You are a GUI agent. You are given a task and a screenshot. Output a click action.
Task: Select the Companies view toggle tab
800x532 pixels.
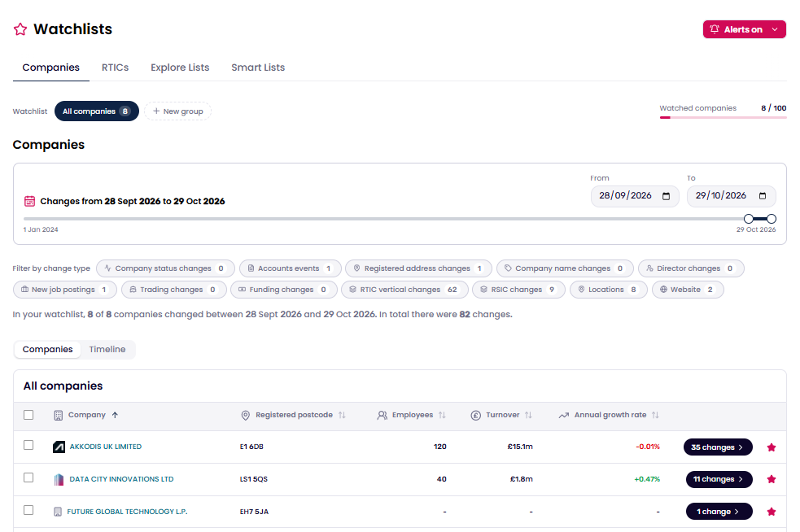point(47,350)
